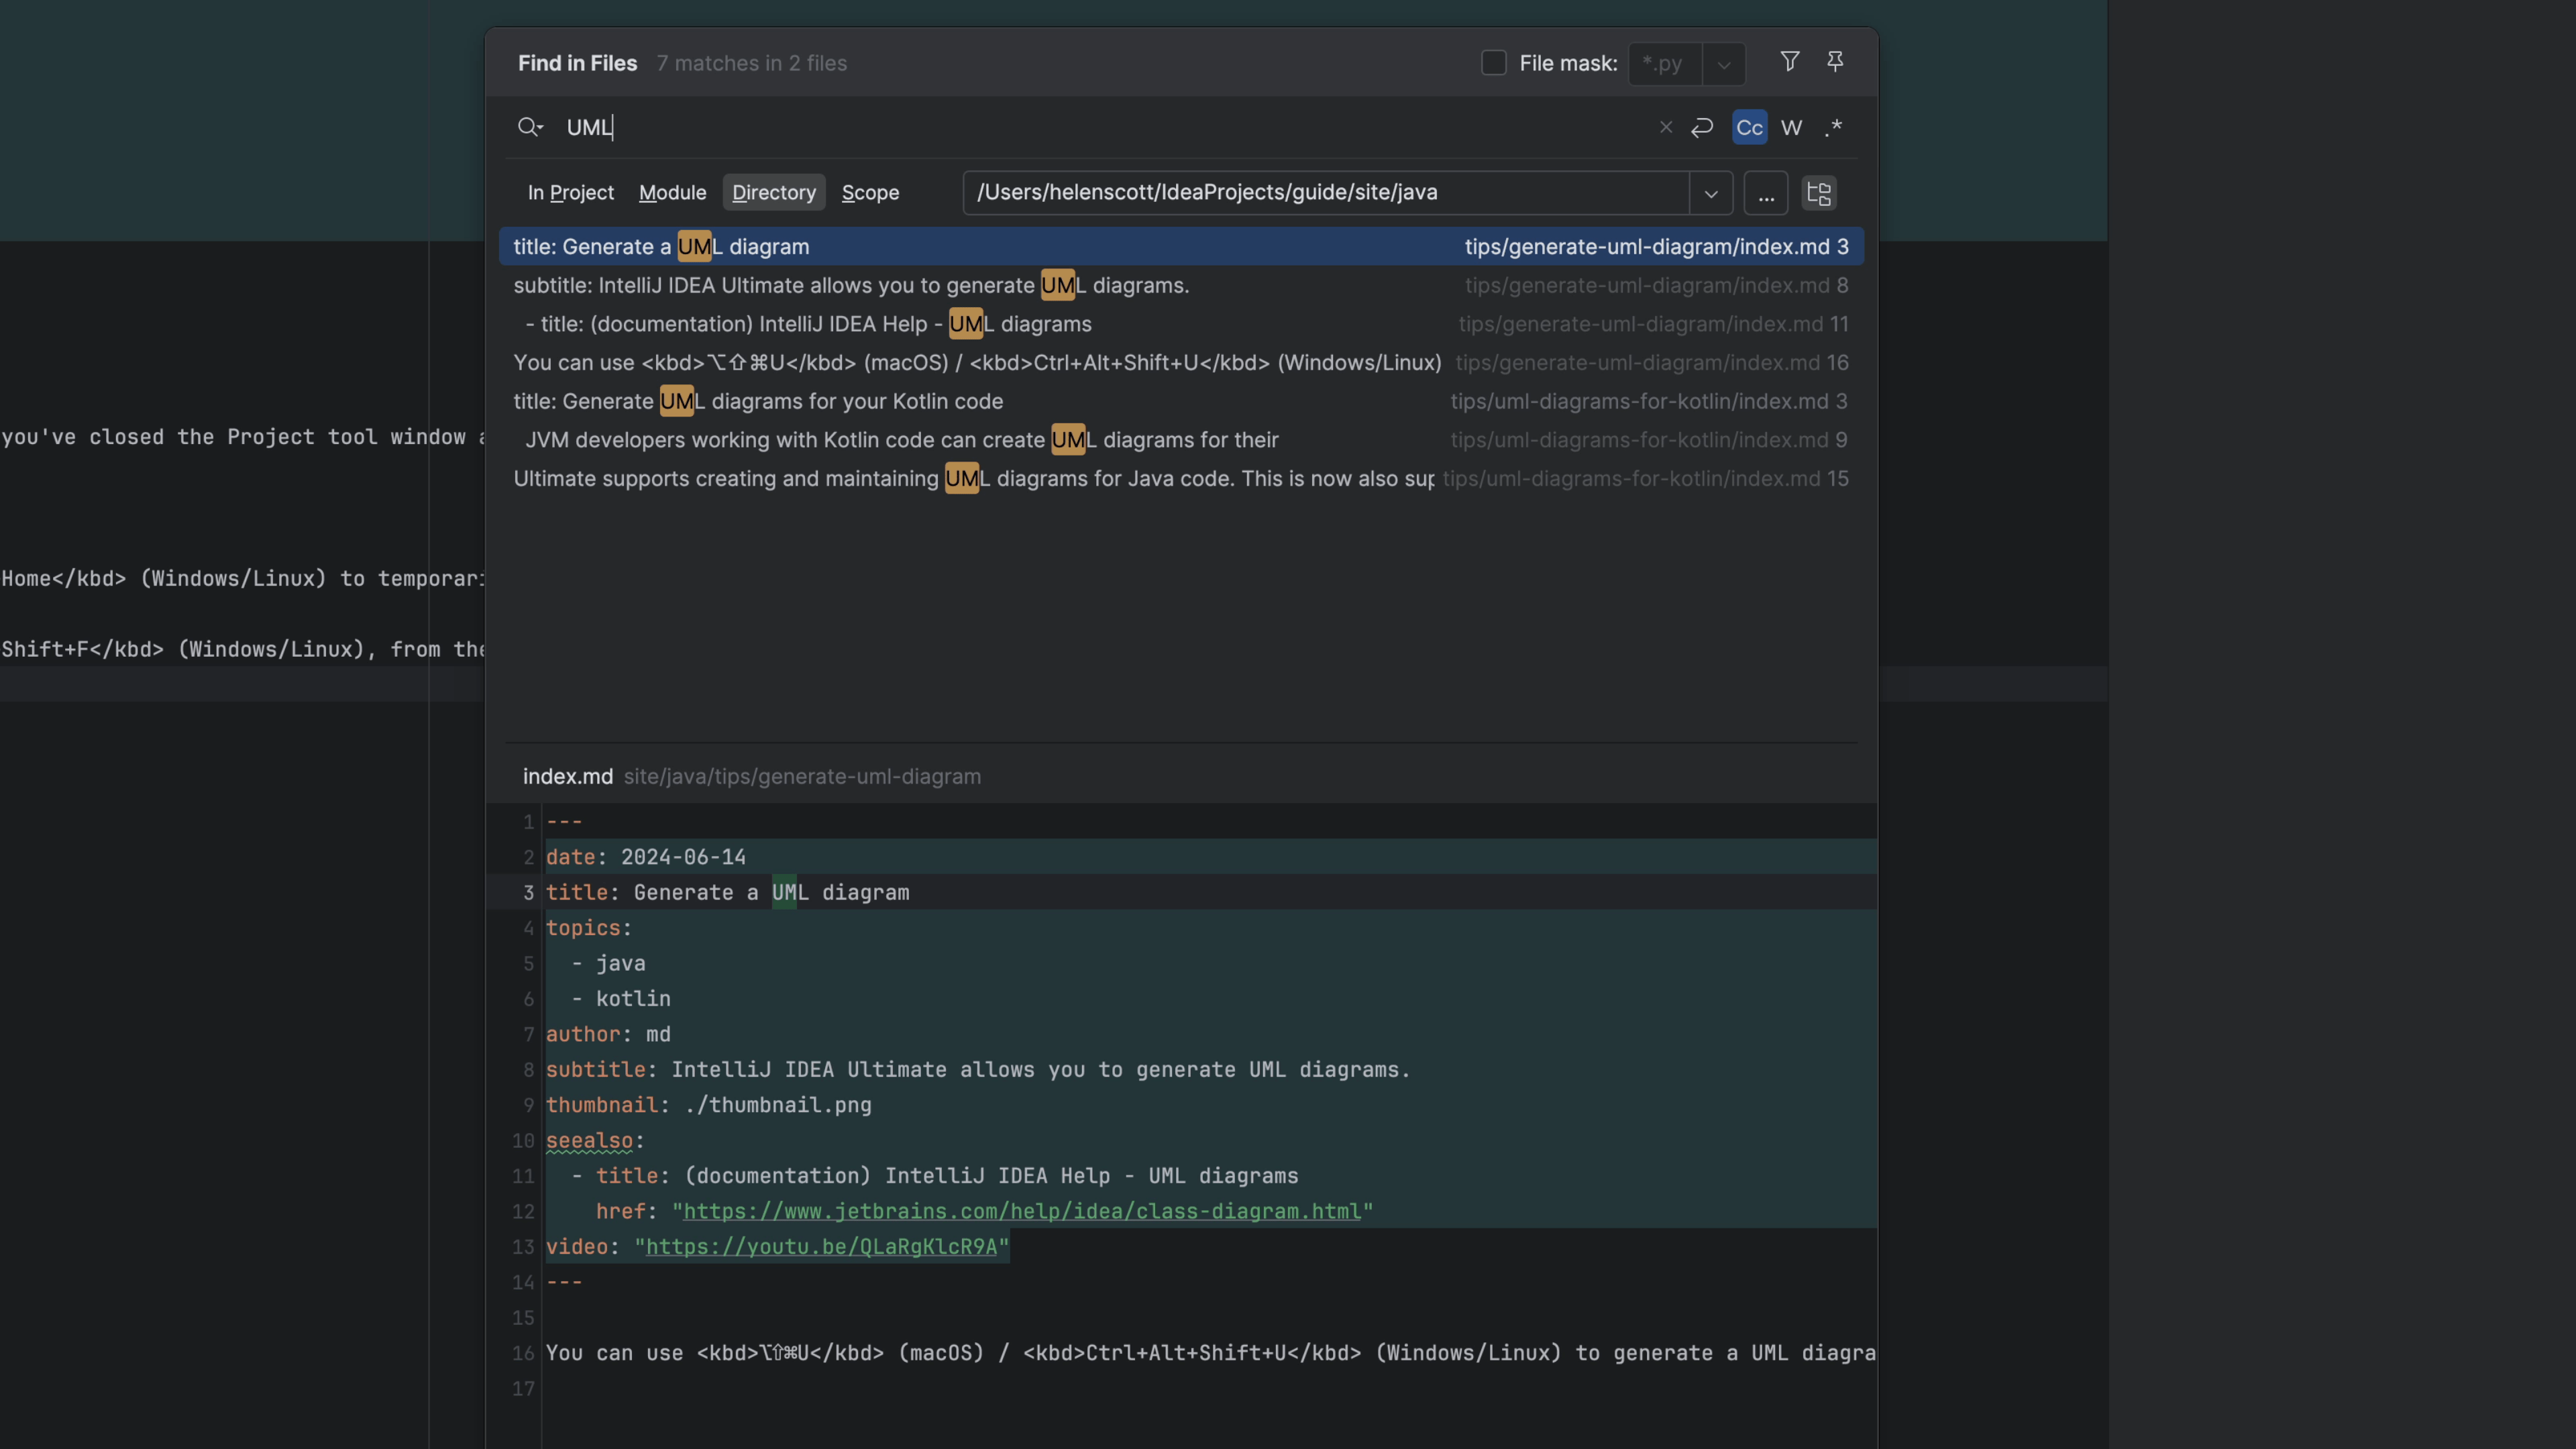The image size is (2576, 1449).
Task: Toggle the Regex search option
Action: pos(1833,127)
